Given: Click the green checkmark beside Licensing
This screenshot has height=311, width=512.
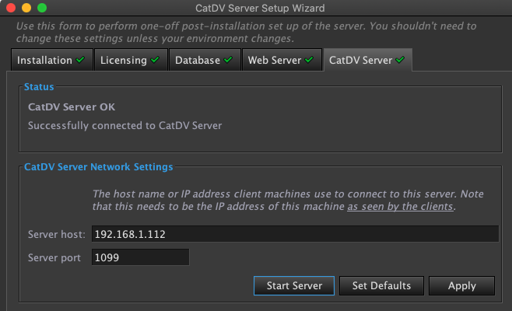Looking at the screenshot, I should (155, 60).
